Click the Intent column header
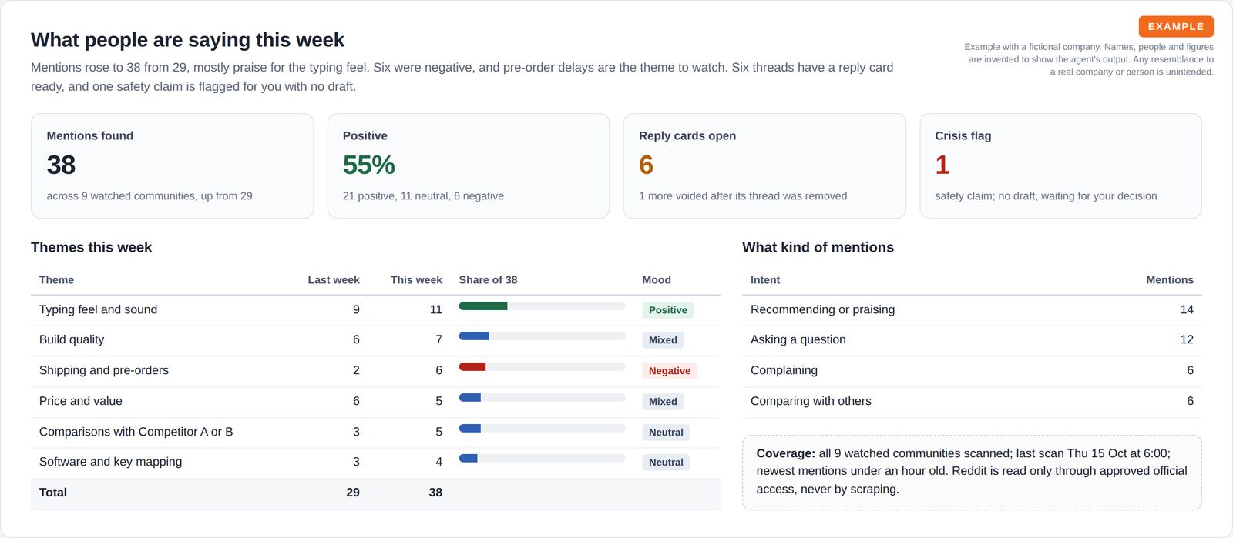 [x=765, y=280]
